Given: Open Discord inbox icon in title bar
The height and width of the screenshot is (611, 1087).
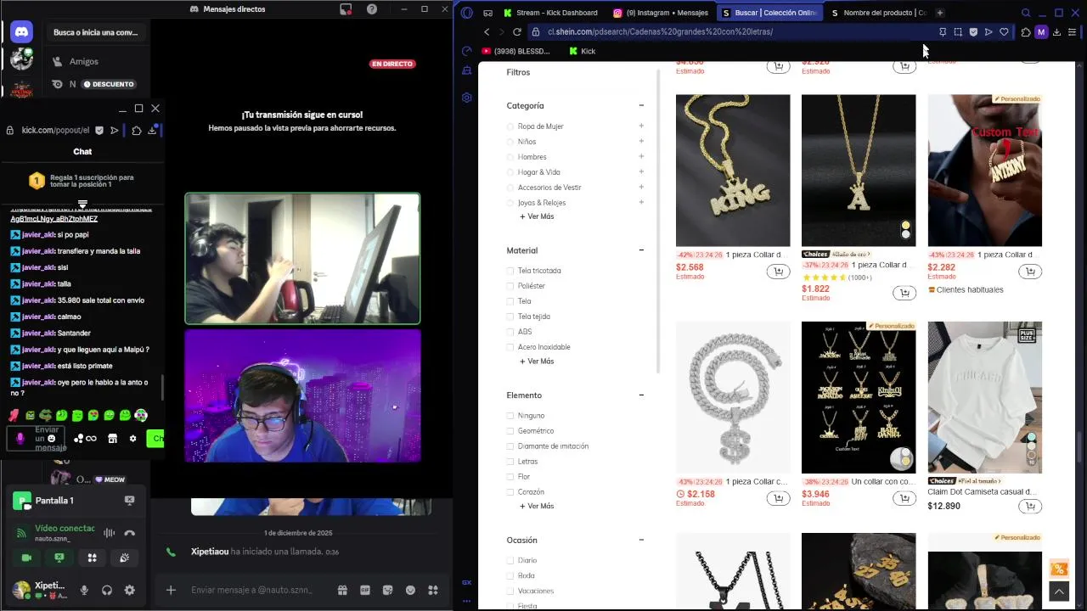Looking at the screenshot, I should click(x=346, y=9).
